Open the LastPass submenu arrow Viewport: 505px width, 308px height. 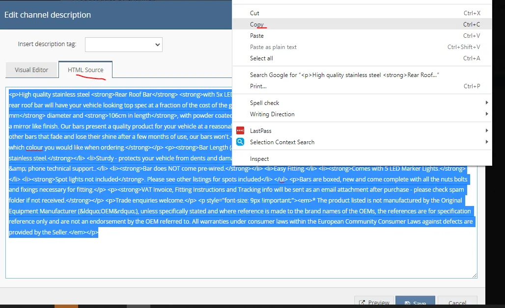coord(487,130)
